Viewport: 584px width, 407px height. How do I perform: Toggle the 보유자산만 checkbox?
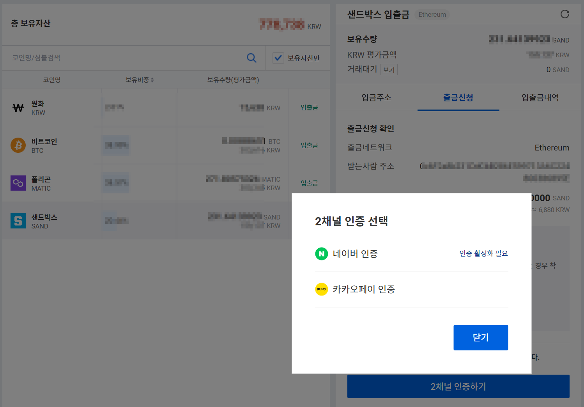(x=278, y=58)
